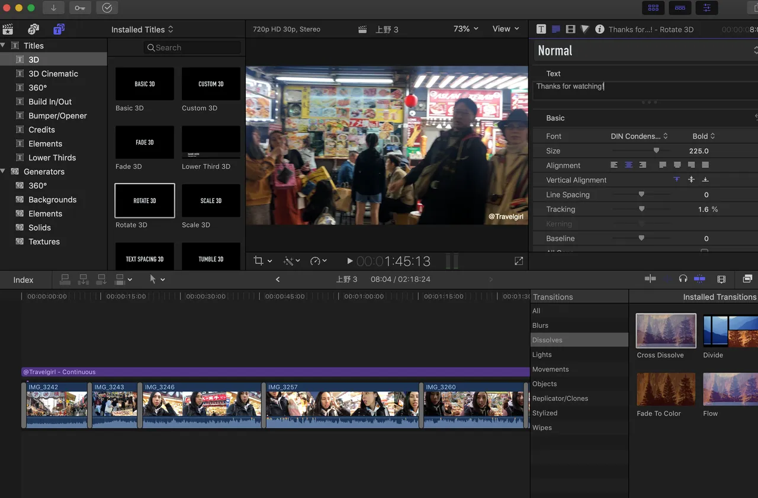Show or hide the Timeline panel

click(680, 8)
